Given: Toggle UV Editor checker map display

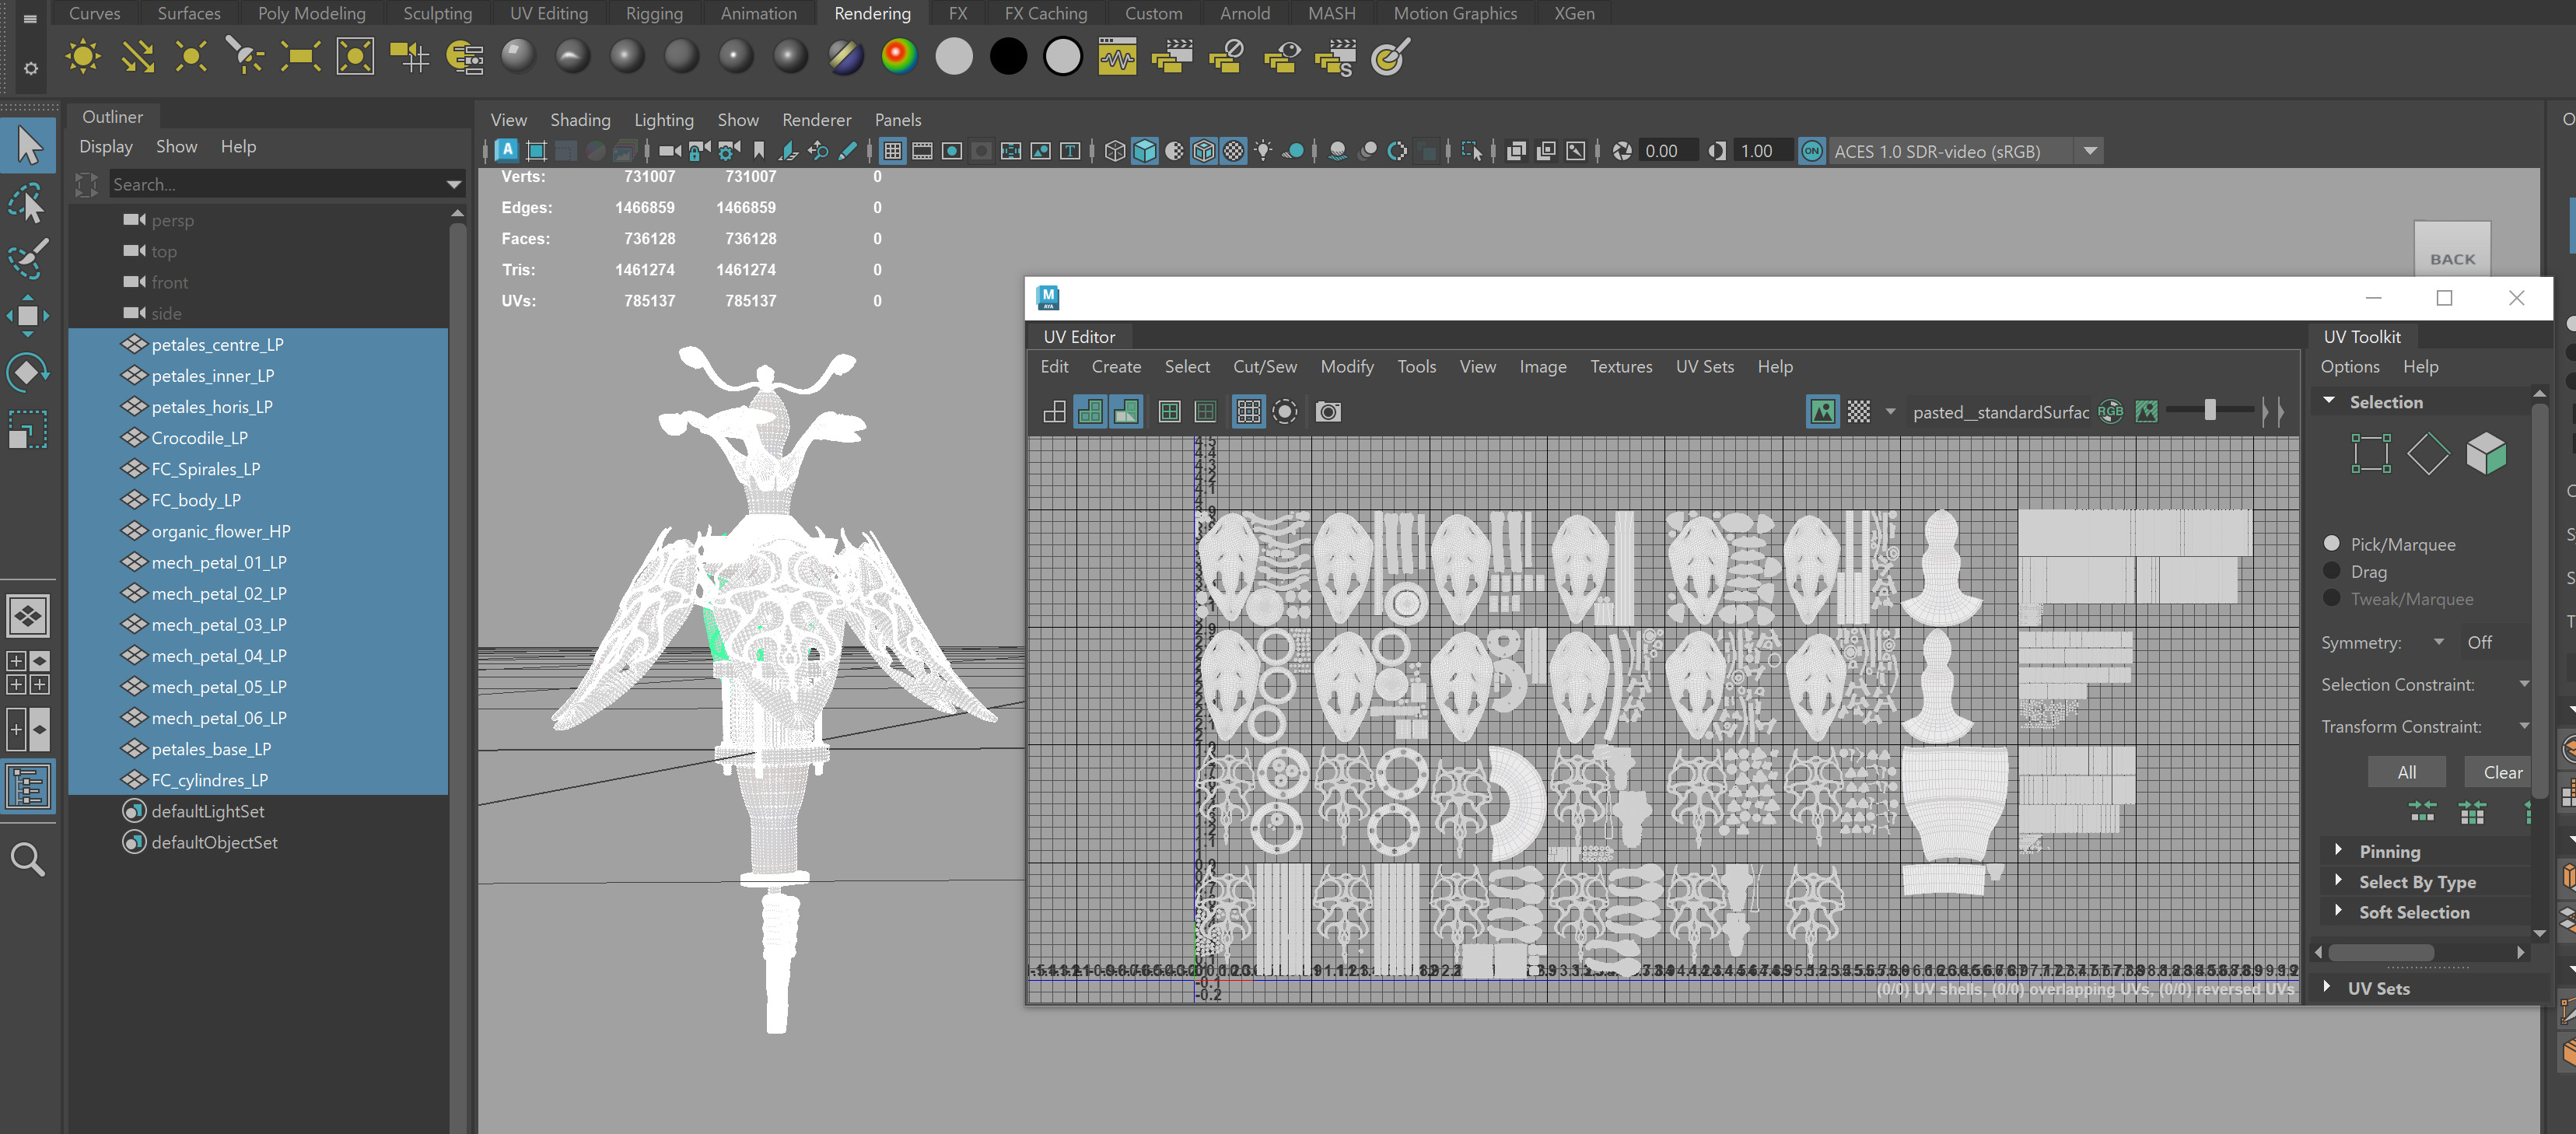Looking at the screenshot, I should 1859,412.
